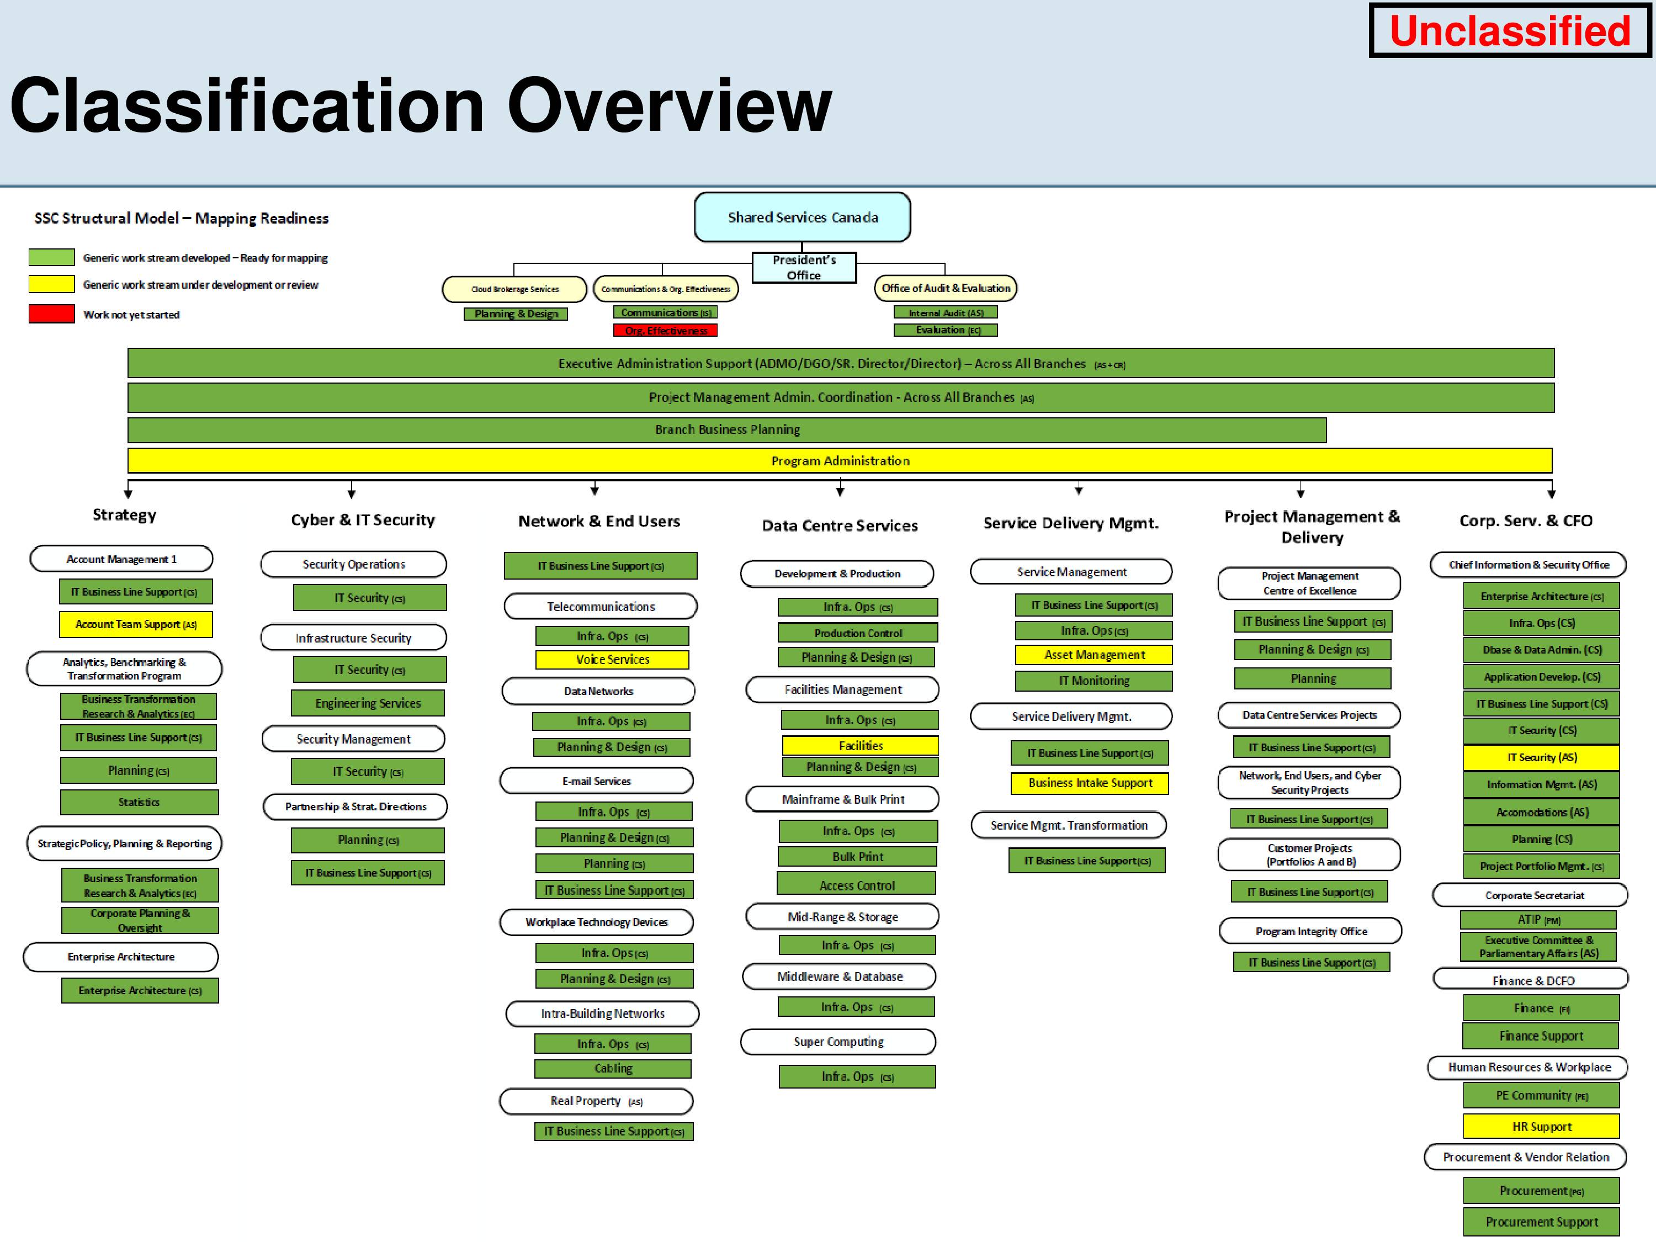Click the 'SSC Structural Model – Mapping Readiness' heading
This screenshot has width=1656, height=1242.
tap(181, 219)
